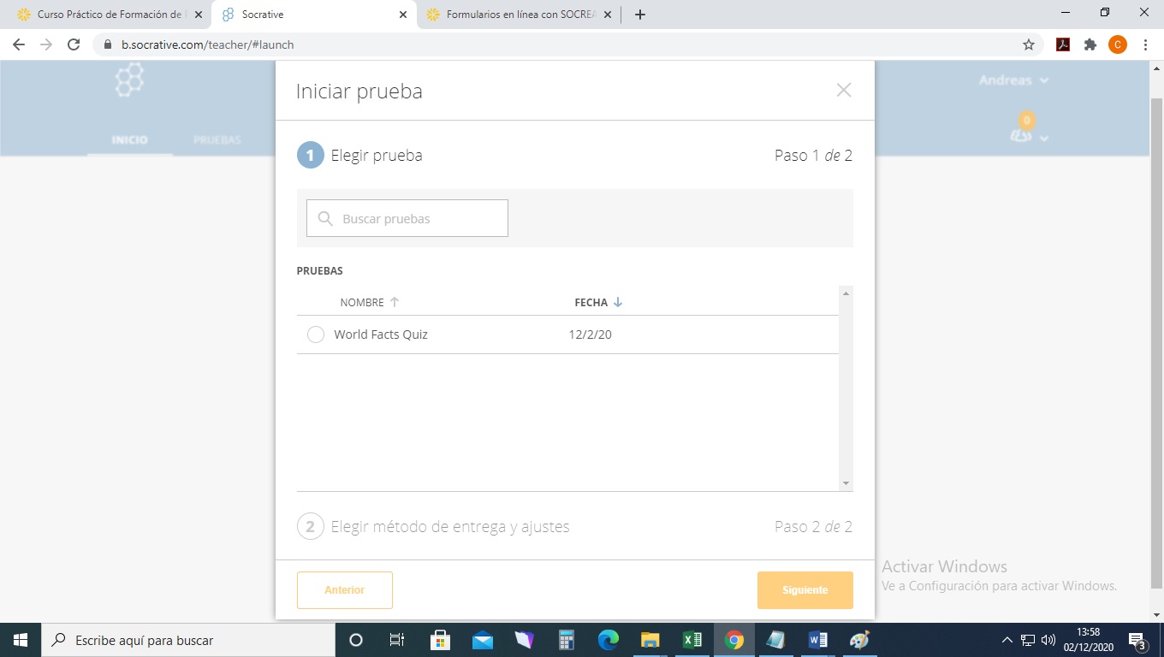Sort quizzes by FECHA column
This screenshot has width=1164, height=657.
point(598,302)
